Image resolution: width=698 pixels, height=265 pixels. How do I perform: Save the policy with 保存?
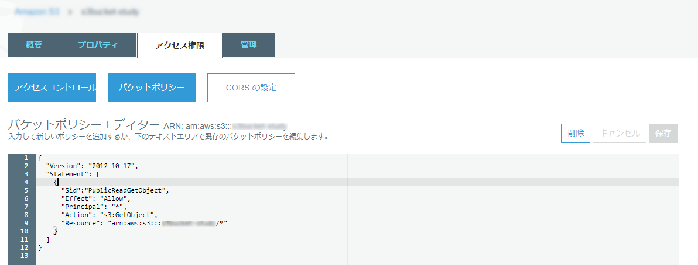pyautogui.click(x=663, y=133)
